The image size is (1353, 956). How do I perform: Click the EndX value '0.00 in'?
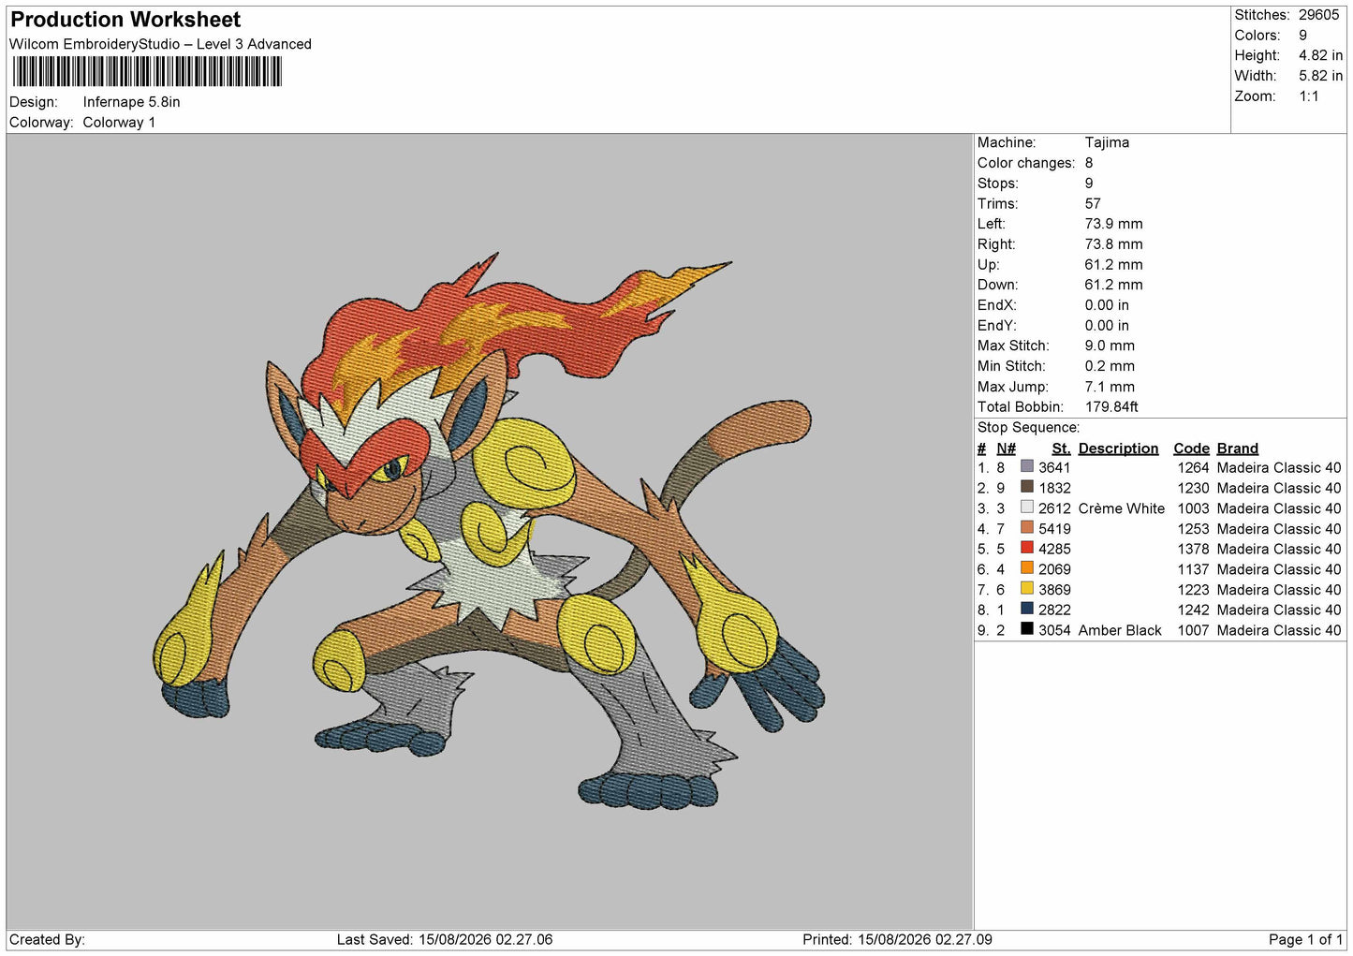(x=1107, y=305)
